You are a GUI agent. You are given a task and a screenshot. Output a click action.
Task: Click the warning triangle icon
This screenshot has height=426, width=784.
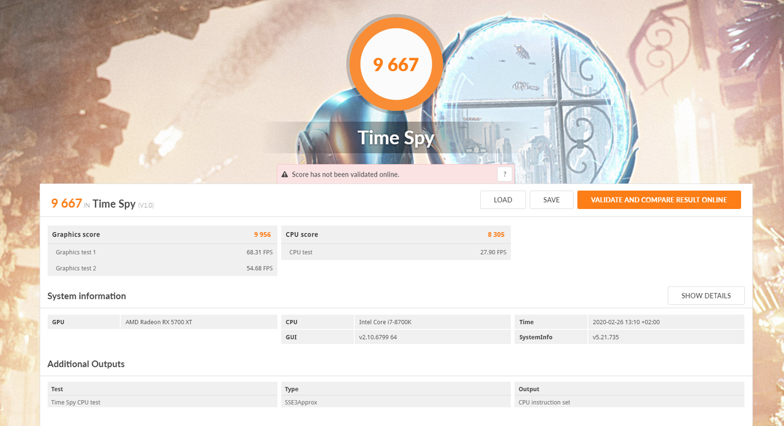tap(284, 175)
